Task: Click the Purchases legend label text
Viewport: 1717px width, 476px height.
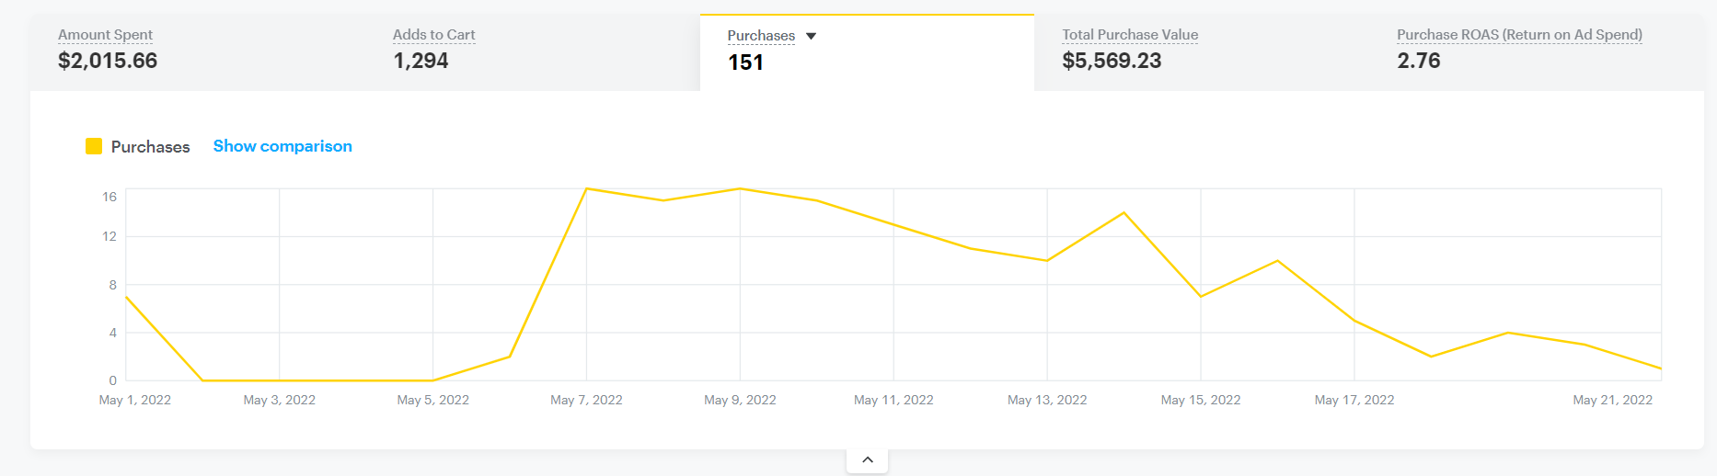Action: [x=150, y=147]
